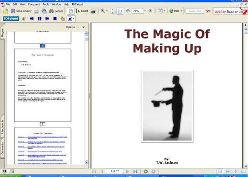Click the Actual Size page icon

point(113,11)
